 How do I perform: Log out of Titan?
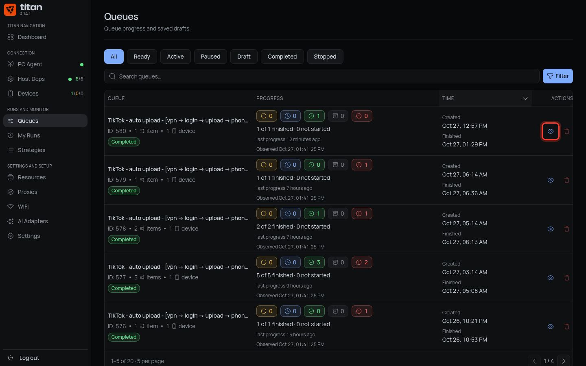[x=45, y=358]
